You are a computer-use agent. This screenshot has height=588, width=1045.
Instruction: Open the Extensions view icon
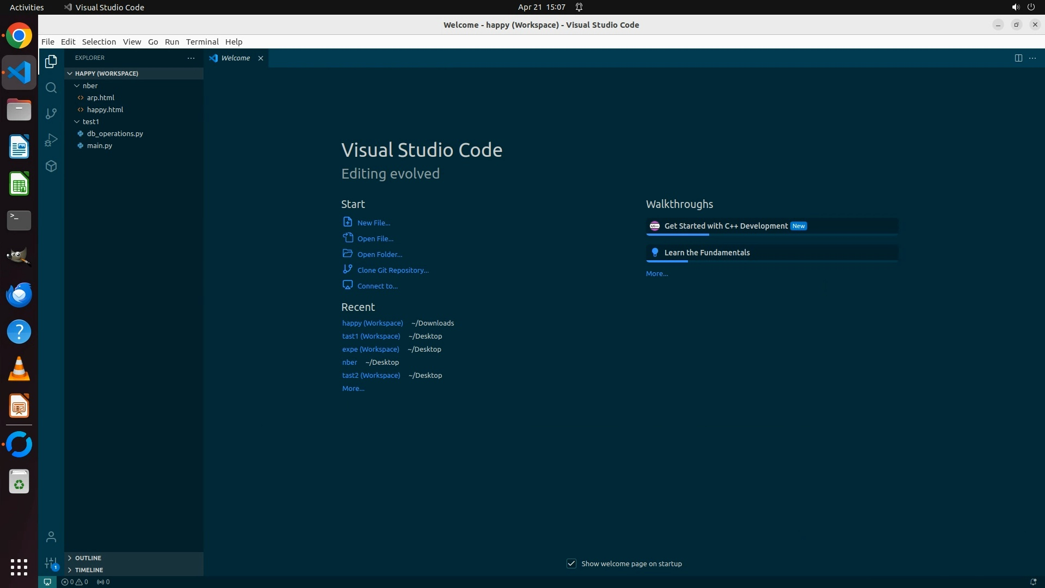(x=51, y=166)
